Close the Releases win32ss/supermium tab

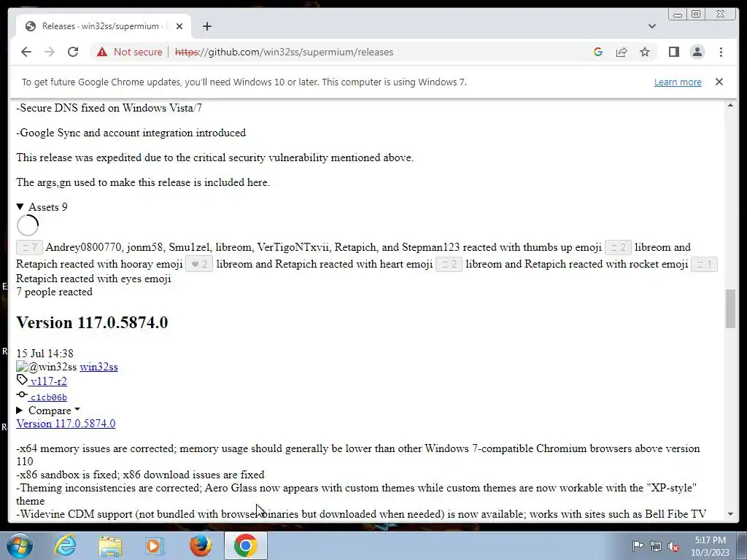pos(179,26)
